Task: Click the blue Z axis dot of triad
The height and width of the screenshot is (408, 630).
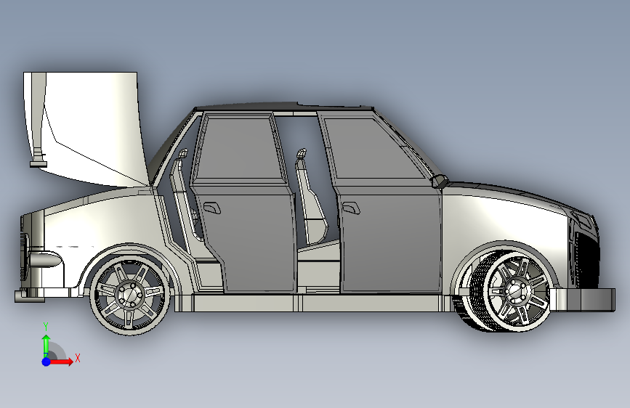Action: pyautogui.click(x=47, y=362)
